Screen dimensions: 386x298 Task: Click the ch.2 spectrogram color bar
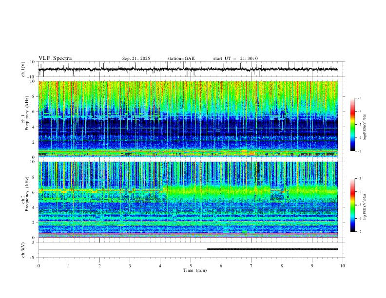[352, 205]
